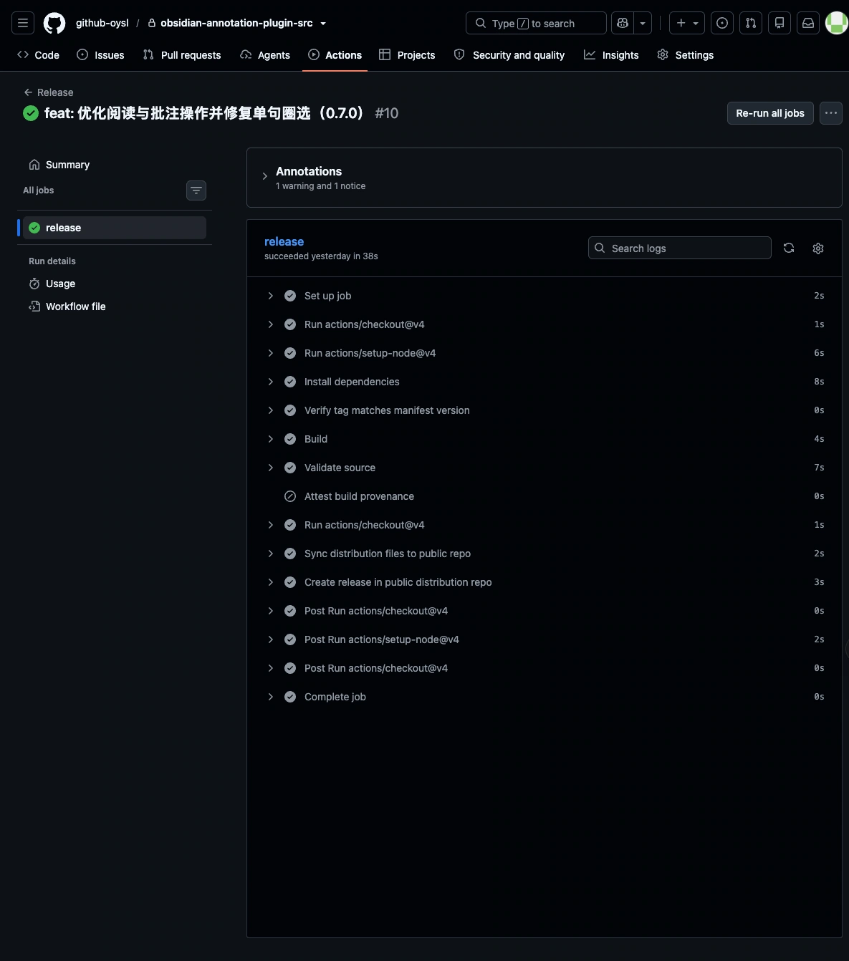This screenshot has height=961, width=849.
Task: Click the Re-run all jobs button
Action: click(x=770, y=113)
